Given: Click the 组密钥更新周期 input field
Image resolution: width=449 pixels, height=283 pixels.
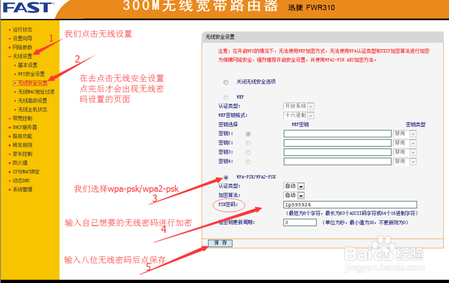Looking at the screenshot, I should pos(300,223).
